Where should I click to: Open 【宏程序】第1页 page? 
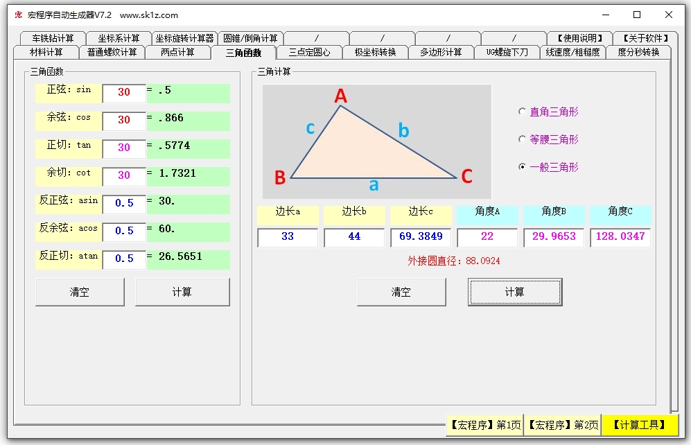click(x=484, y=425)
